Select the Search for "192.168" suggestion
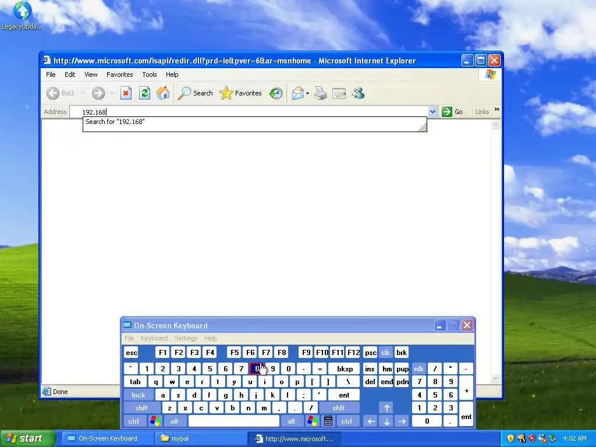596x447 pixels. click(x=255, y=122)
